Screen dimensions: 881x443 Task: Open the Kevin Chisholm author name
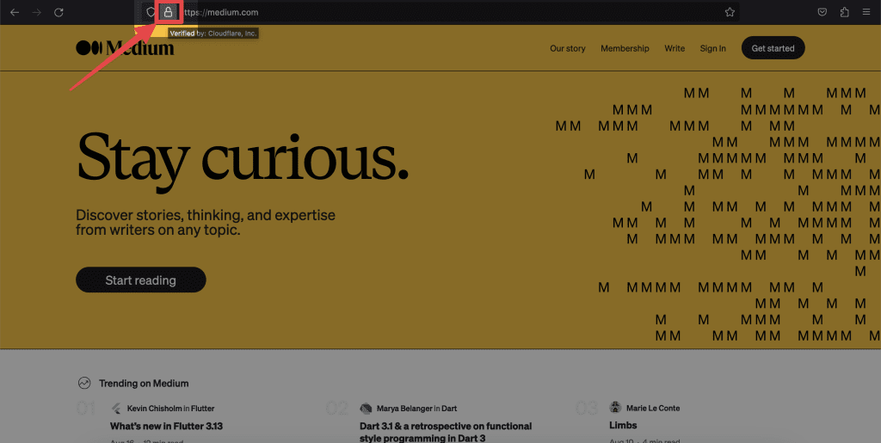click(x=155, y=409)
